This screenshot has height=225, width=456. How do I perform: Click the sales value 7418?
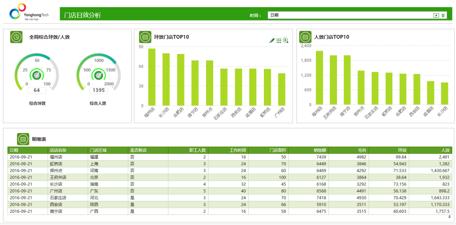coord(309,198)
